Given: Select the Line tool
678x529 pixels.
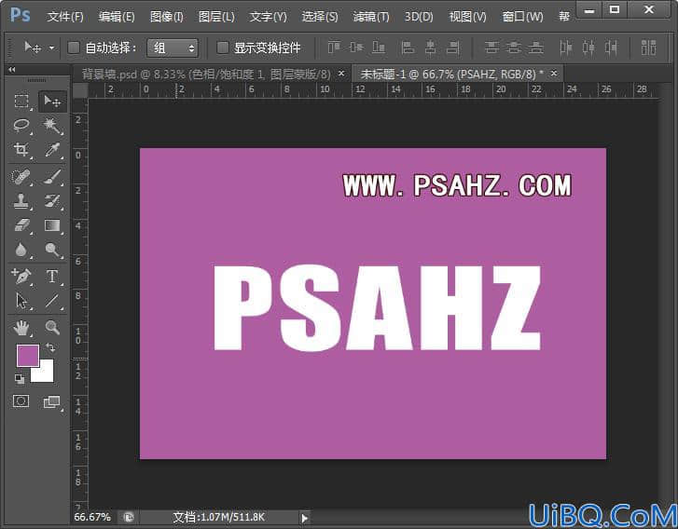Looking at the screenshot, I should pyautogui.click(x=52, y=301).
